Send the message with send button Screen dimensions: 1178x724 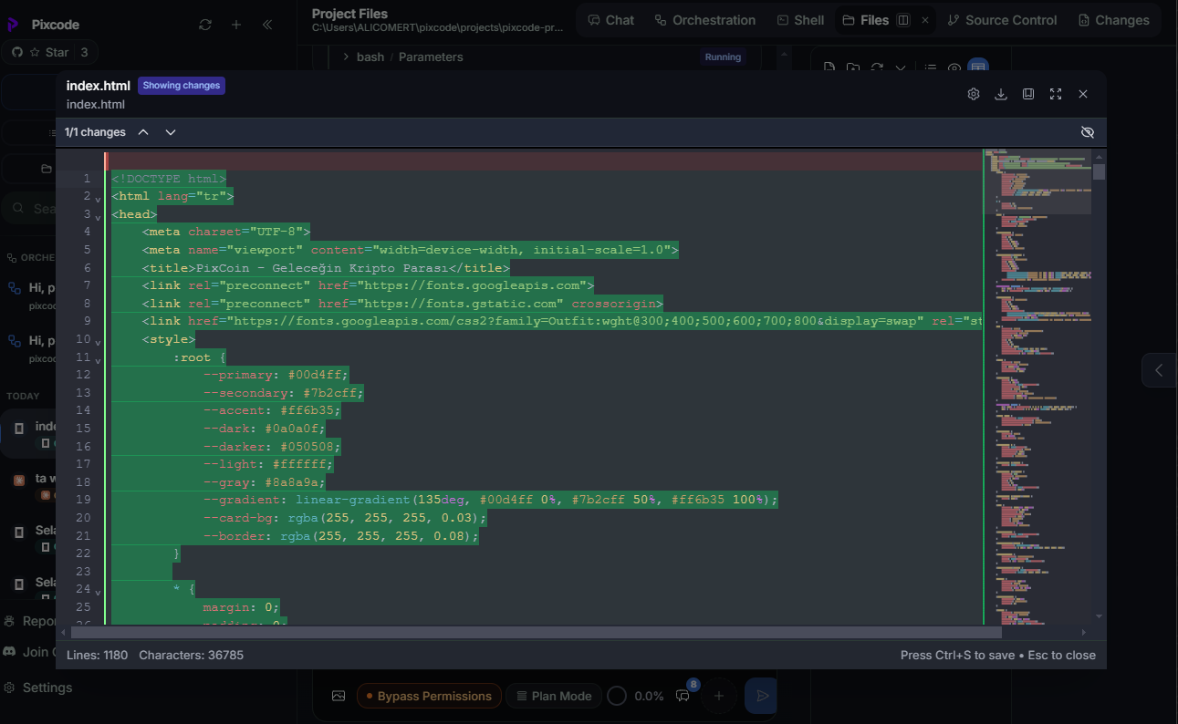762,696
